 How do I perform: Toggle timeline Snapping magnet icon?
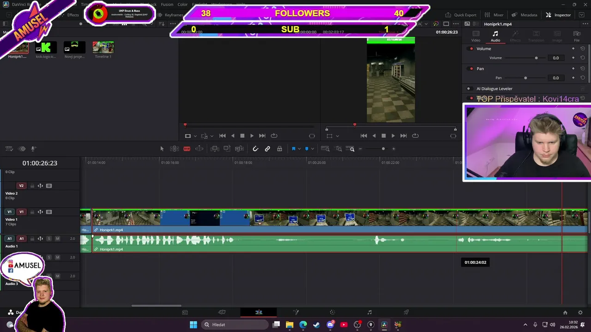[255, 148]
